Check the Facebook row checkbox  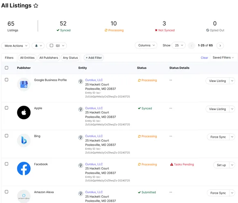coord(7,164)
